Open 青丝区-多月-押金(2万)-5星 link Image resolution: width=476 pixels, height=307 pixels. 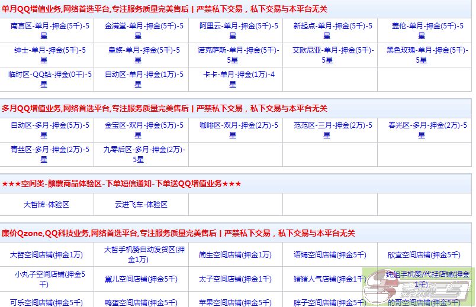pyautogui.click(x=50, y=154)
